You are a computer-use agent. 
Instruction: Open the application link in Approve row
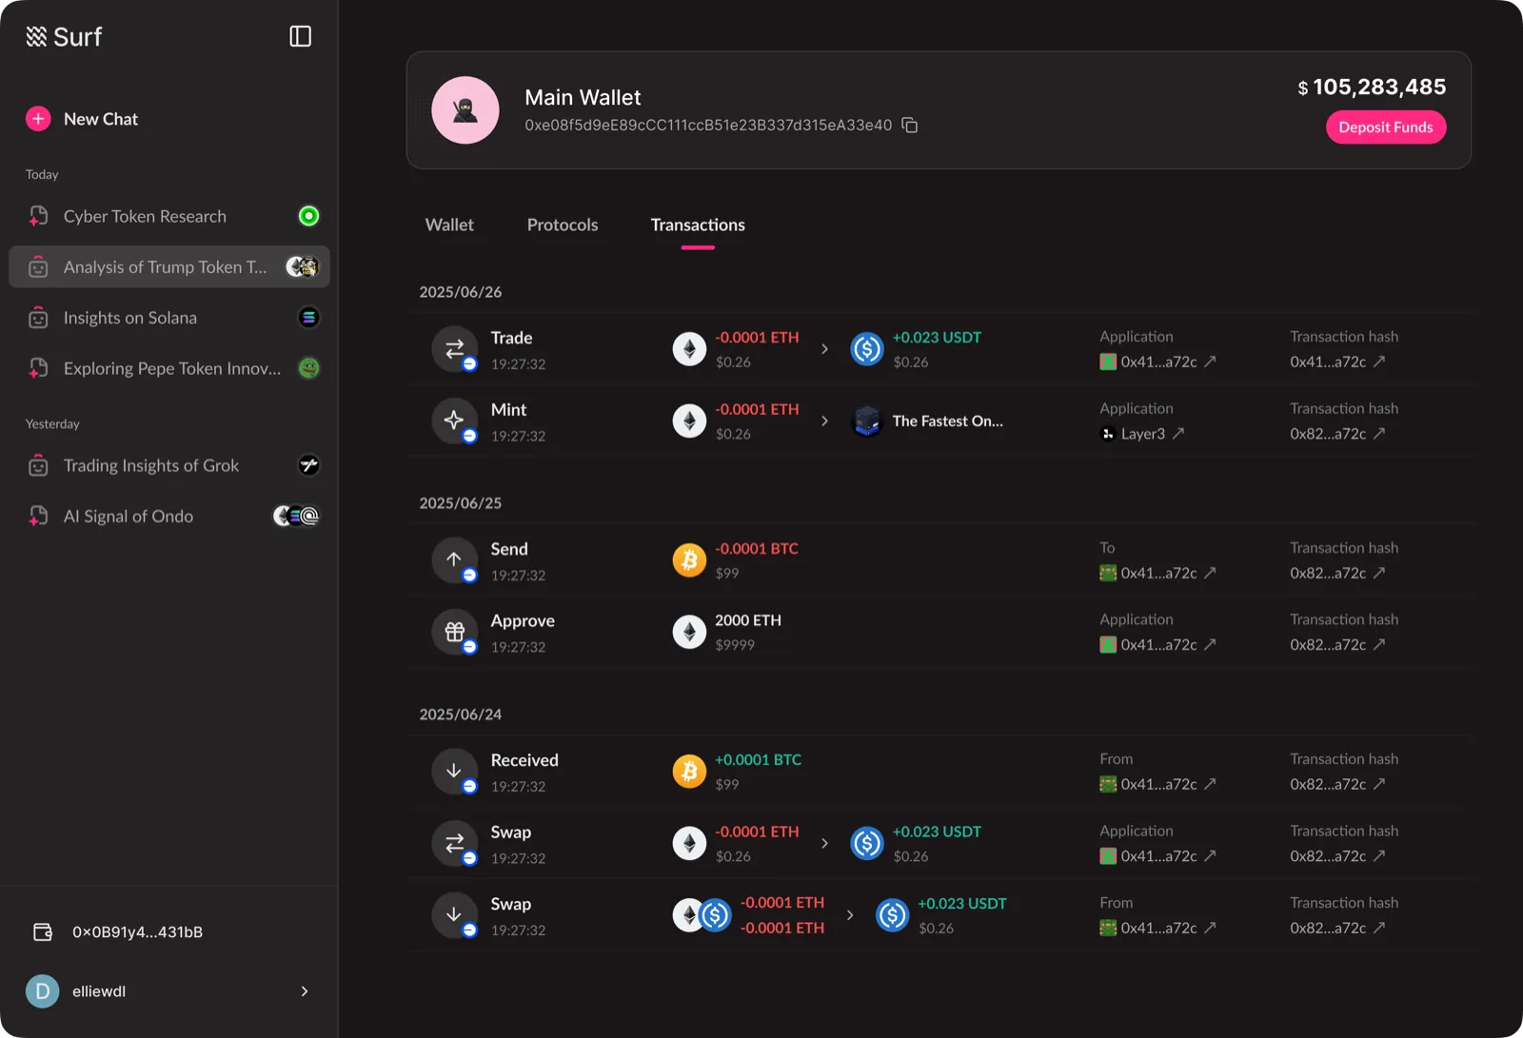[1158, 645]
